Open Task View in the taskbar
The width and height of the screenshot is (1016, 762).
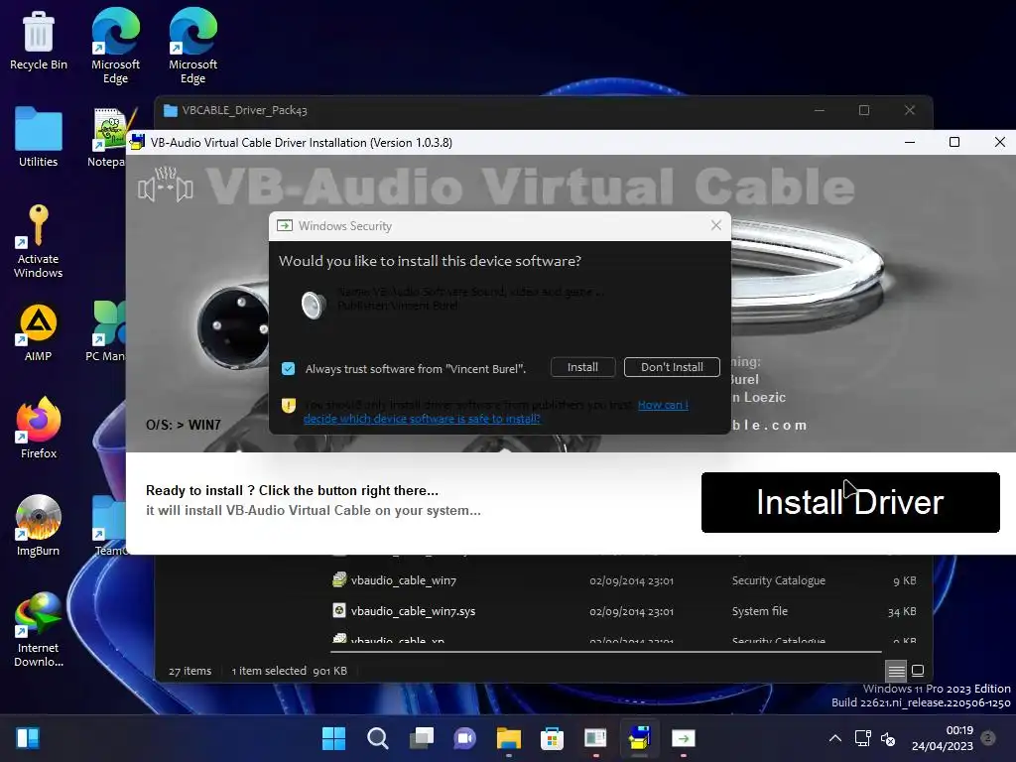point(421,738)
